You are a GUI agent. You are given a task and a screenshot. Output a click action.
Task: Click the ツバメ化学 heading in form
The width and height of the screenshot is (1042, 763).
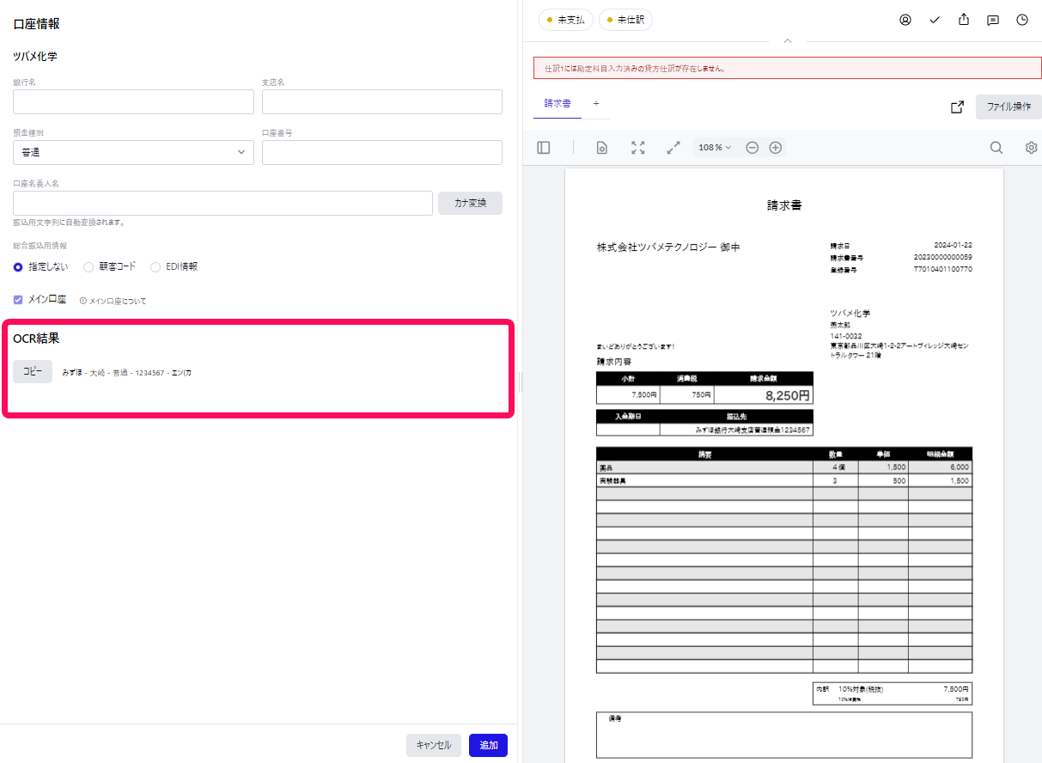point(35,57)
